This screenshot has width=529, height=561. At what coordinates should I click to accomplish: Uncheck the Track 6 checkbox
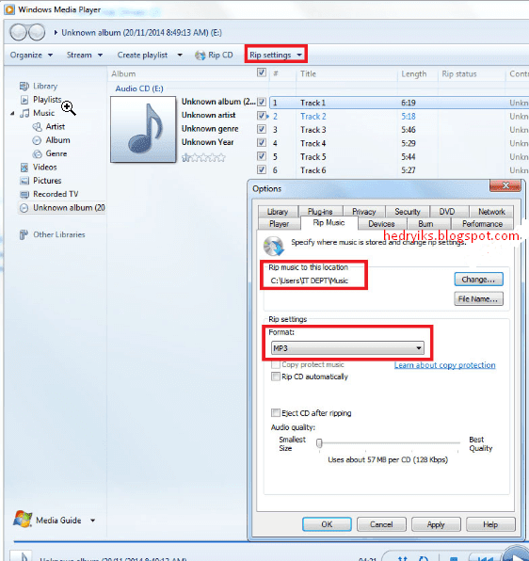(x=262, y=169)
